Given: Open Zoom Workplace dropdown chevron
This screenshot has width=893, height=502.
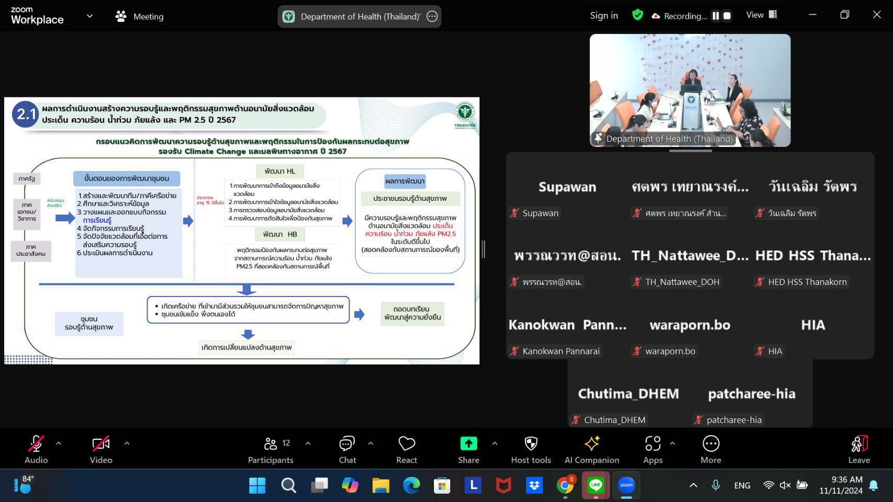Looking at the screenshot, I should (x=90, y=16).
